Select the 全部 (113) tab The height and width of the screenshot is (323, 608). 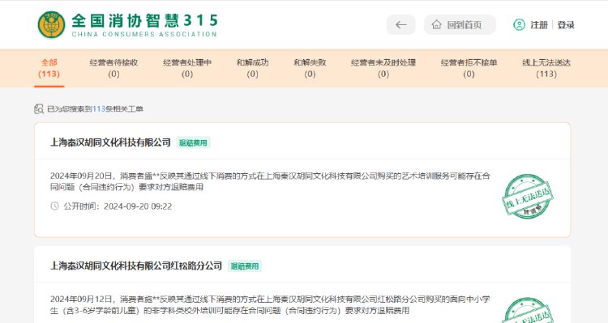pos(49,68)
